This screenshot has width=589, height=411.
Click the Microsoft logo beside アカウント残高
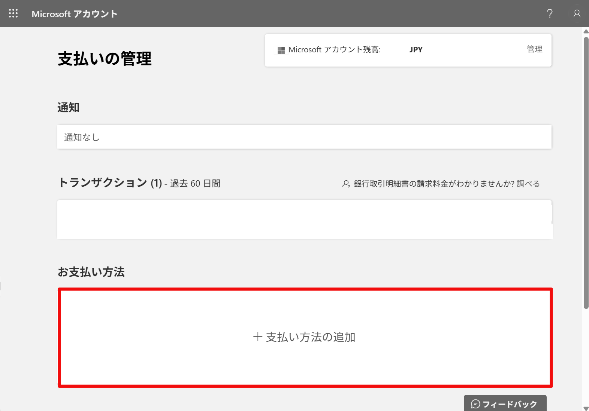tap(281, 50)
